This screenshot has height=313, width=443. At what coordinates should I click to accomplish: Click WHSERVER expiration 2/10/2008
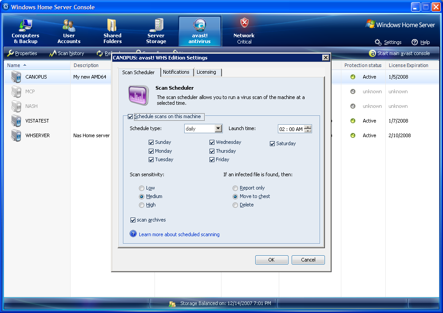399,135
